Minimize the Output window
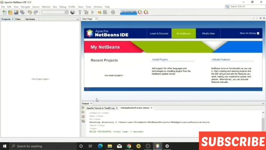 pyautogui.click(x=263, y=104)
